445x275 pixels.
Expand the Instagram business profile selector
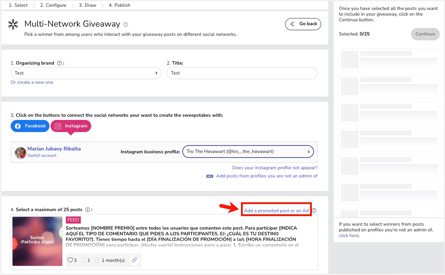pos(248,152)
